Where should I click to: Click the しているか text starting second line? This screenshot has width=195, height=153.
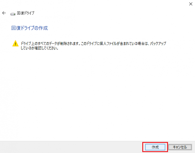tap(27, 48)
